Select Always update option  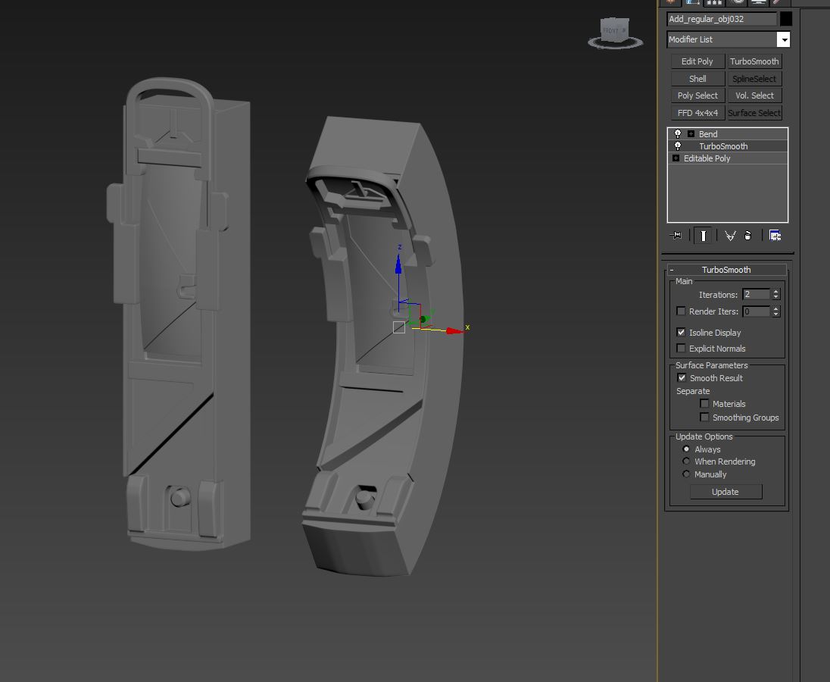[687, 449]
